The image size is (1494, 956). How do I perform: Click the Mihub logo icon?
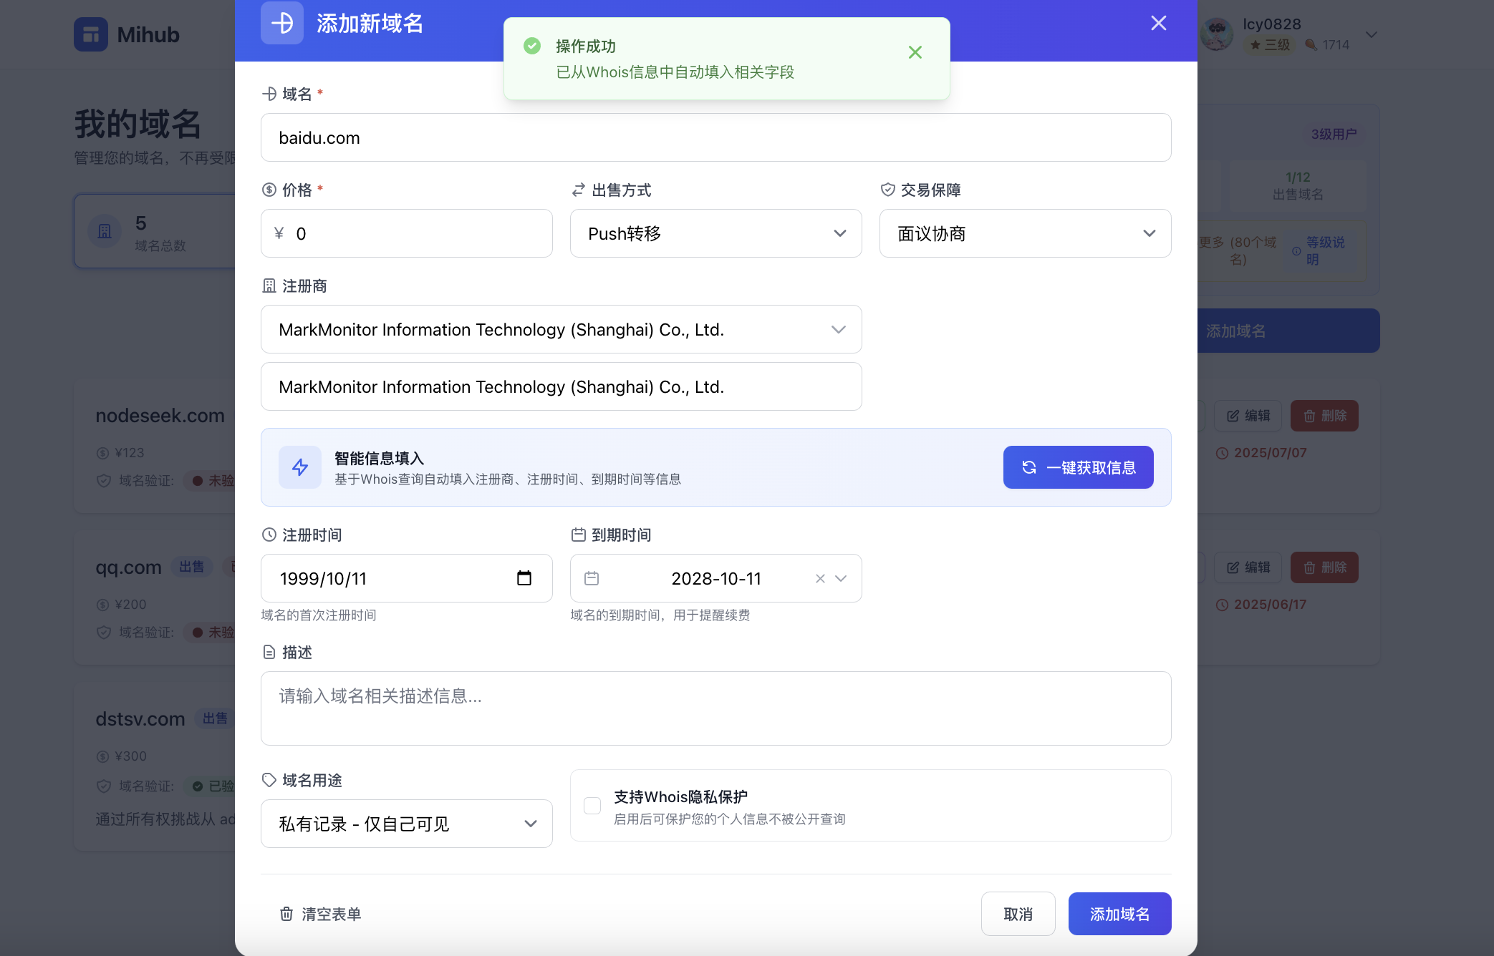(91, 34)
